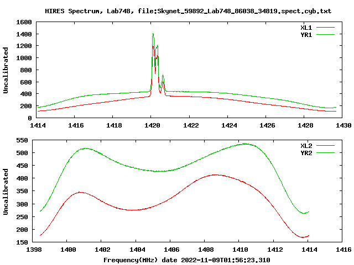
Task: Click the 1420 x-axis label in top plot
Action: pos(153,125)
